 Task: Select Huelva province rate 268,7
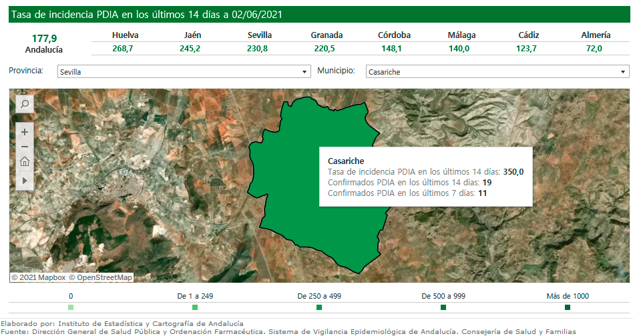tap(125, 49)
